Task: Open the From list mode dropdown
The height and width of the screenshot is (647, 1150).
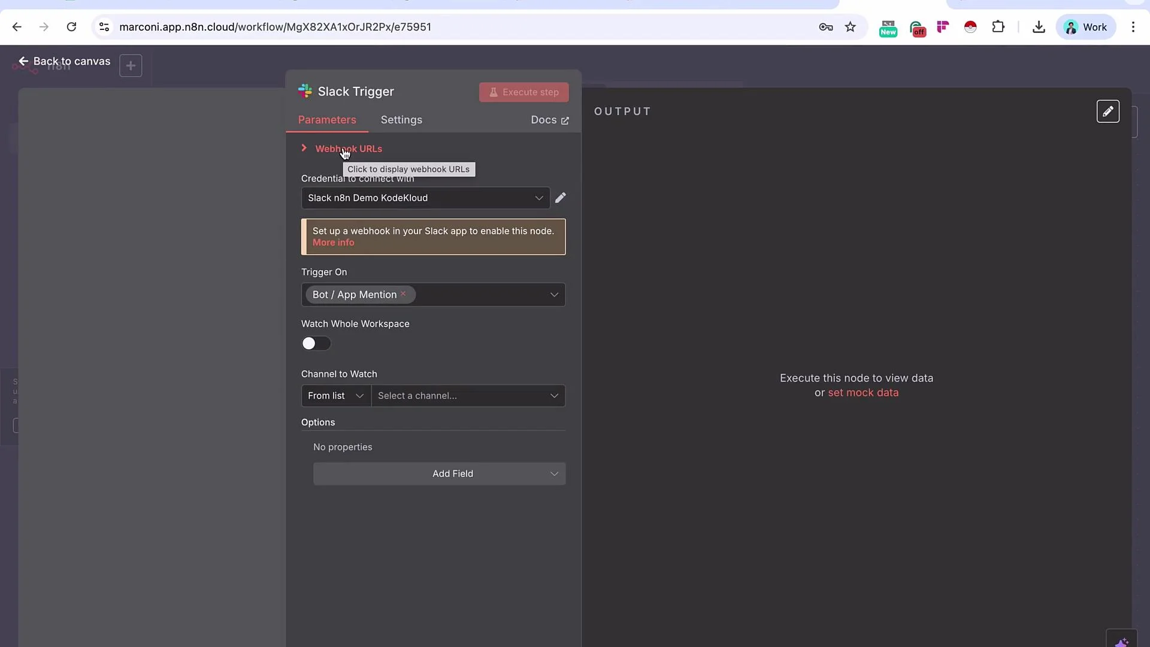Action: pyautogui.click(x=336, y=396)
